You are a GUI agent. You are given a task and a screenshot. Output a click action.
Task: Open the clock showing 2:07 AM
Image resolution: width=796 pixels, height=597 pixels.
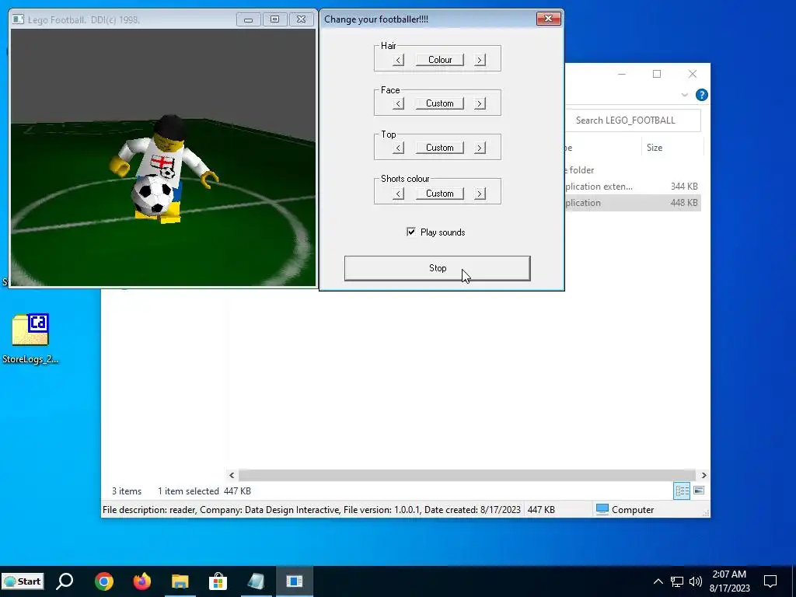click(729, 581)
